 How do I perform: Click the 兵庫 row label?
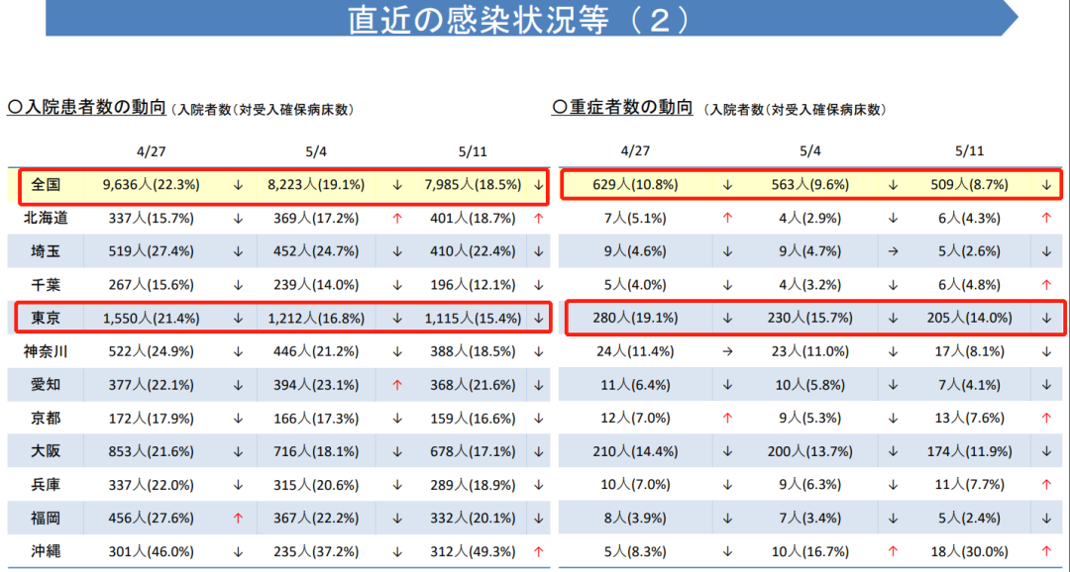click(47, 484)
